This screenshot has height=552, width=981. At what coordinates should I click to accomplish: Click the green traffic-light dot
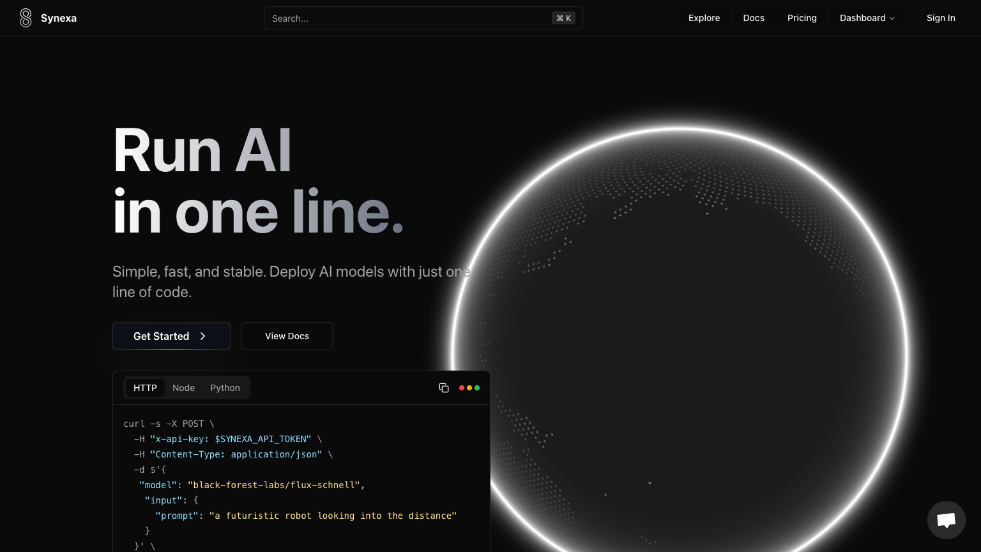tap(477, 388)
